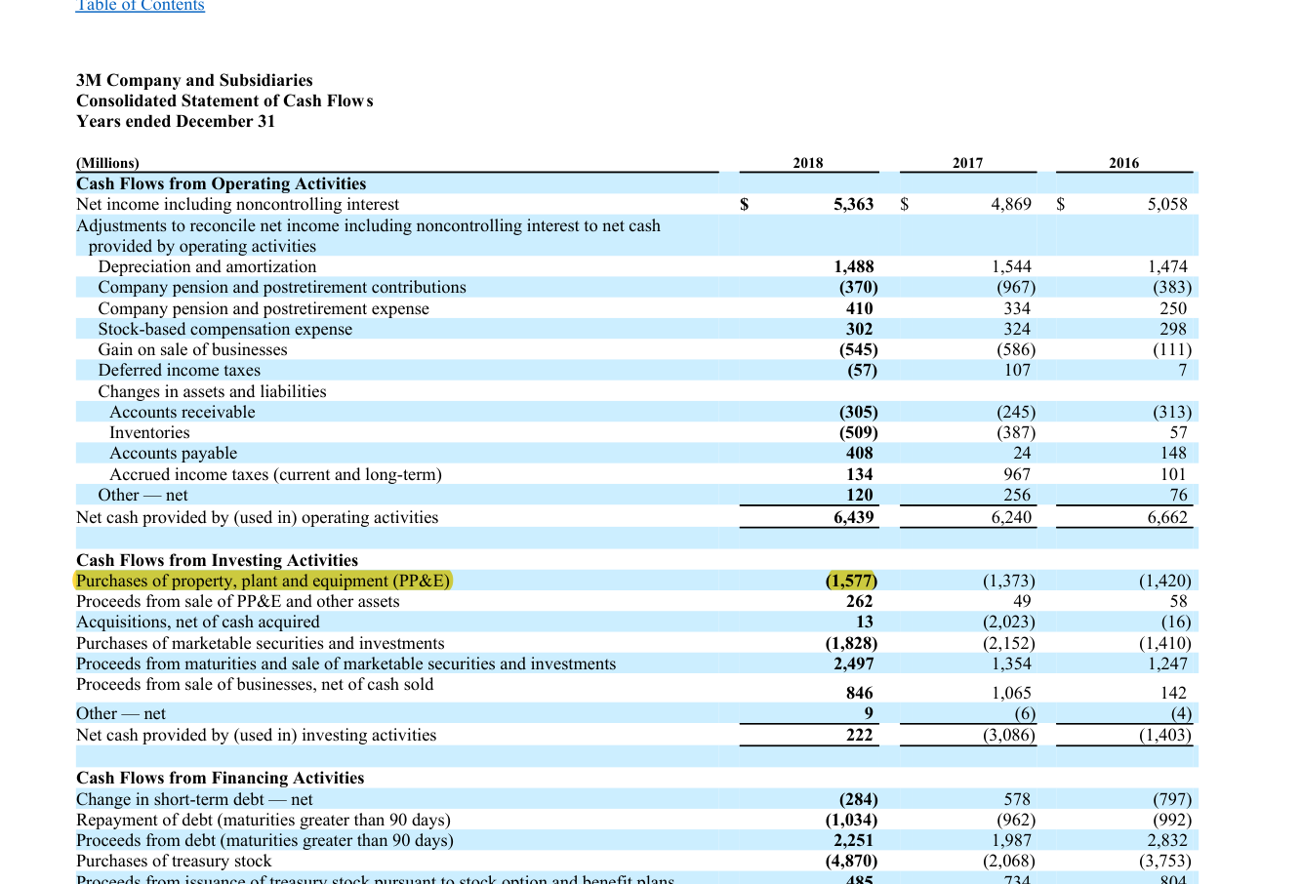The height and width of the screenshot is (884, 1301).
Task: Select "Proceeds from sale of PP&E" row label
Action: tap(238, 601)
